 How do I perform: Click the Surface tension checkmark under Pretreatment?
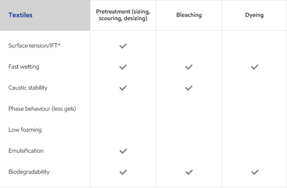point(123,46)
